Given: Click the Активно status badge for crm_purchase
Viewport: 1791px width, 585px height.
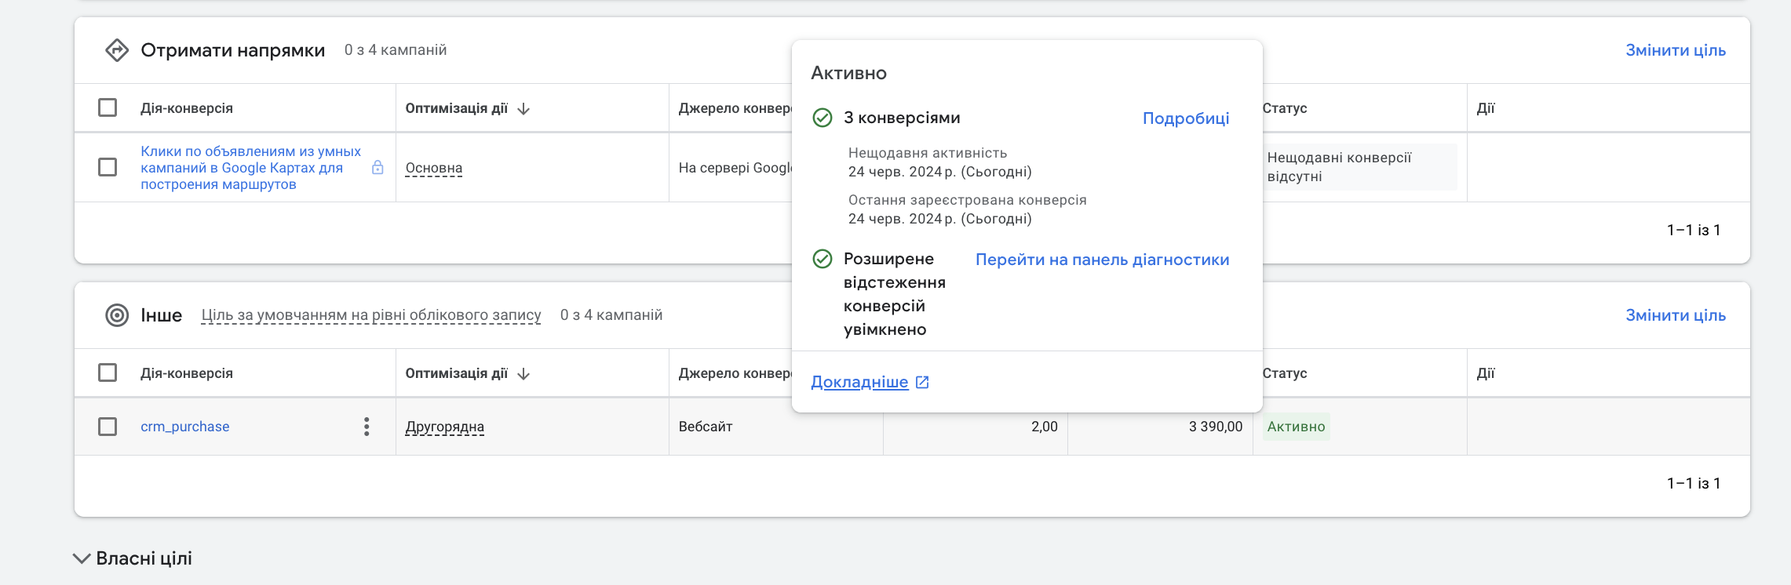Looking at the screenshot, I should pyautogui.click(x=1296, y=427).
